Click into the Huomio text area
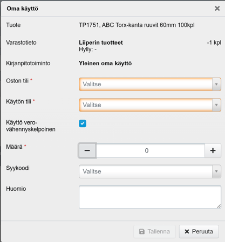 pyautogui.click(x=150, y=197)
